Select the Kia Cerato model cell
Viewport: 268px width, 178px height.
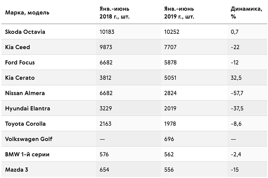pyautogui.click(x=20, y=78)
